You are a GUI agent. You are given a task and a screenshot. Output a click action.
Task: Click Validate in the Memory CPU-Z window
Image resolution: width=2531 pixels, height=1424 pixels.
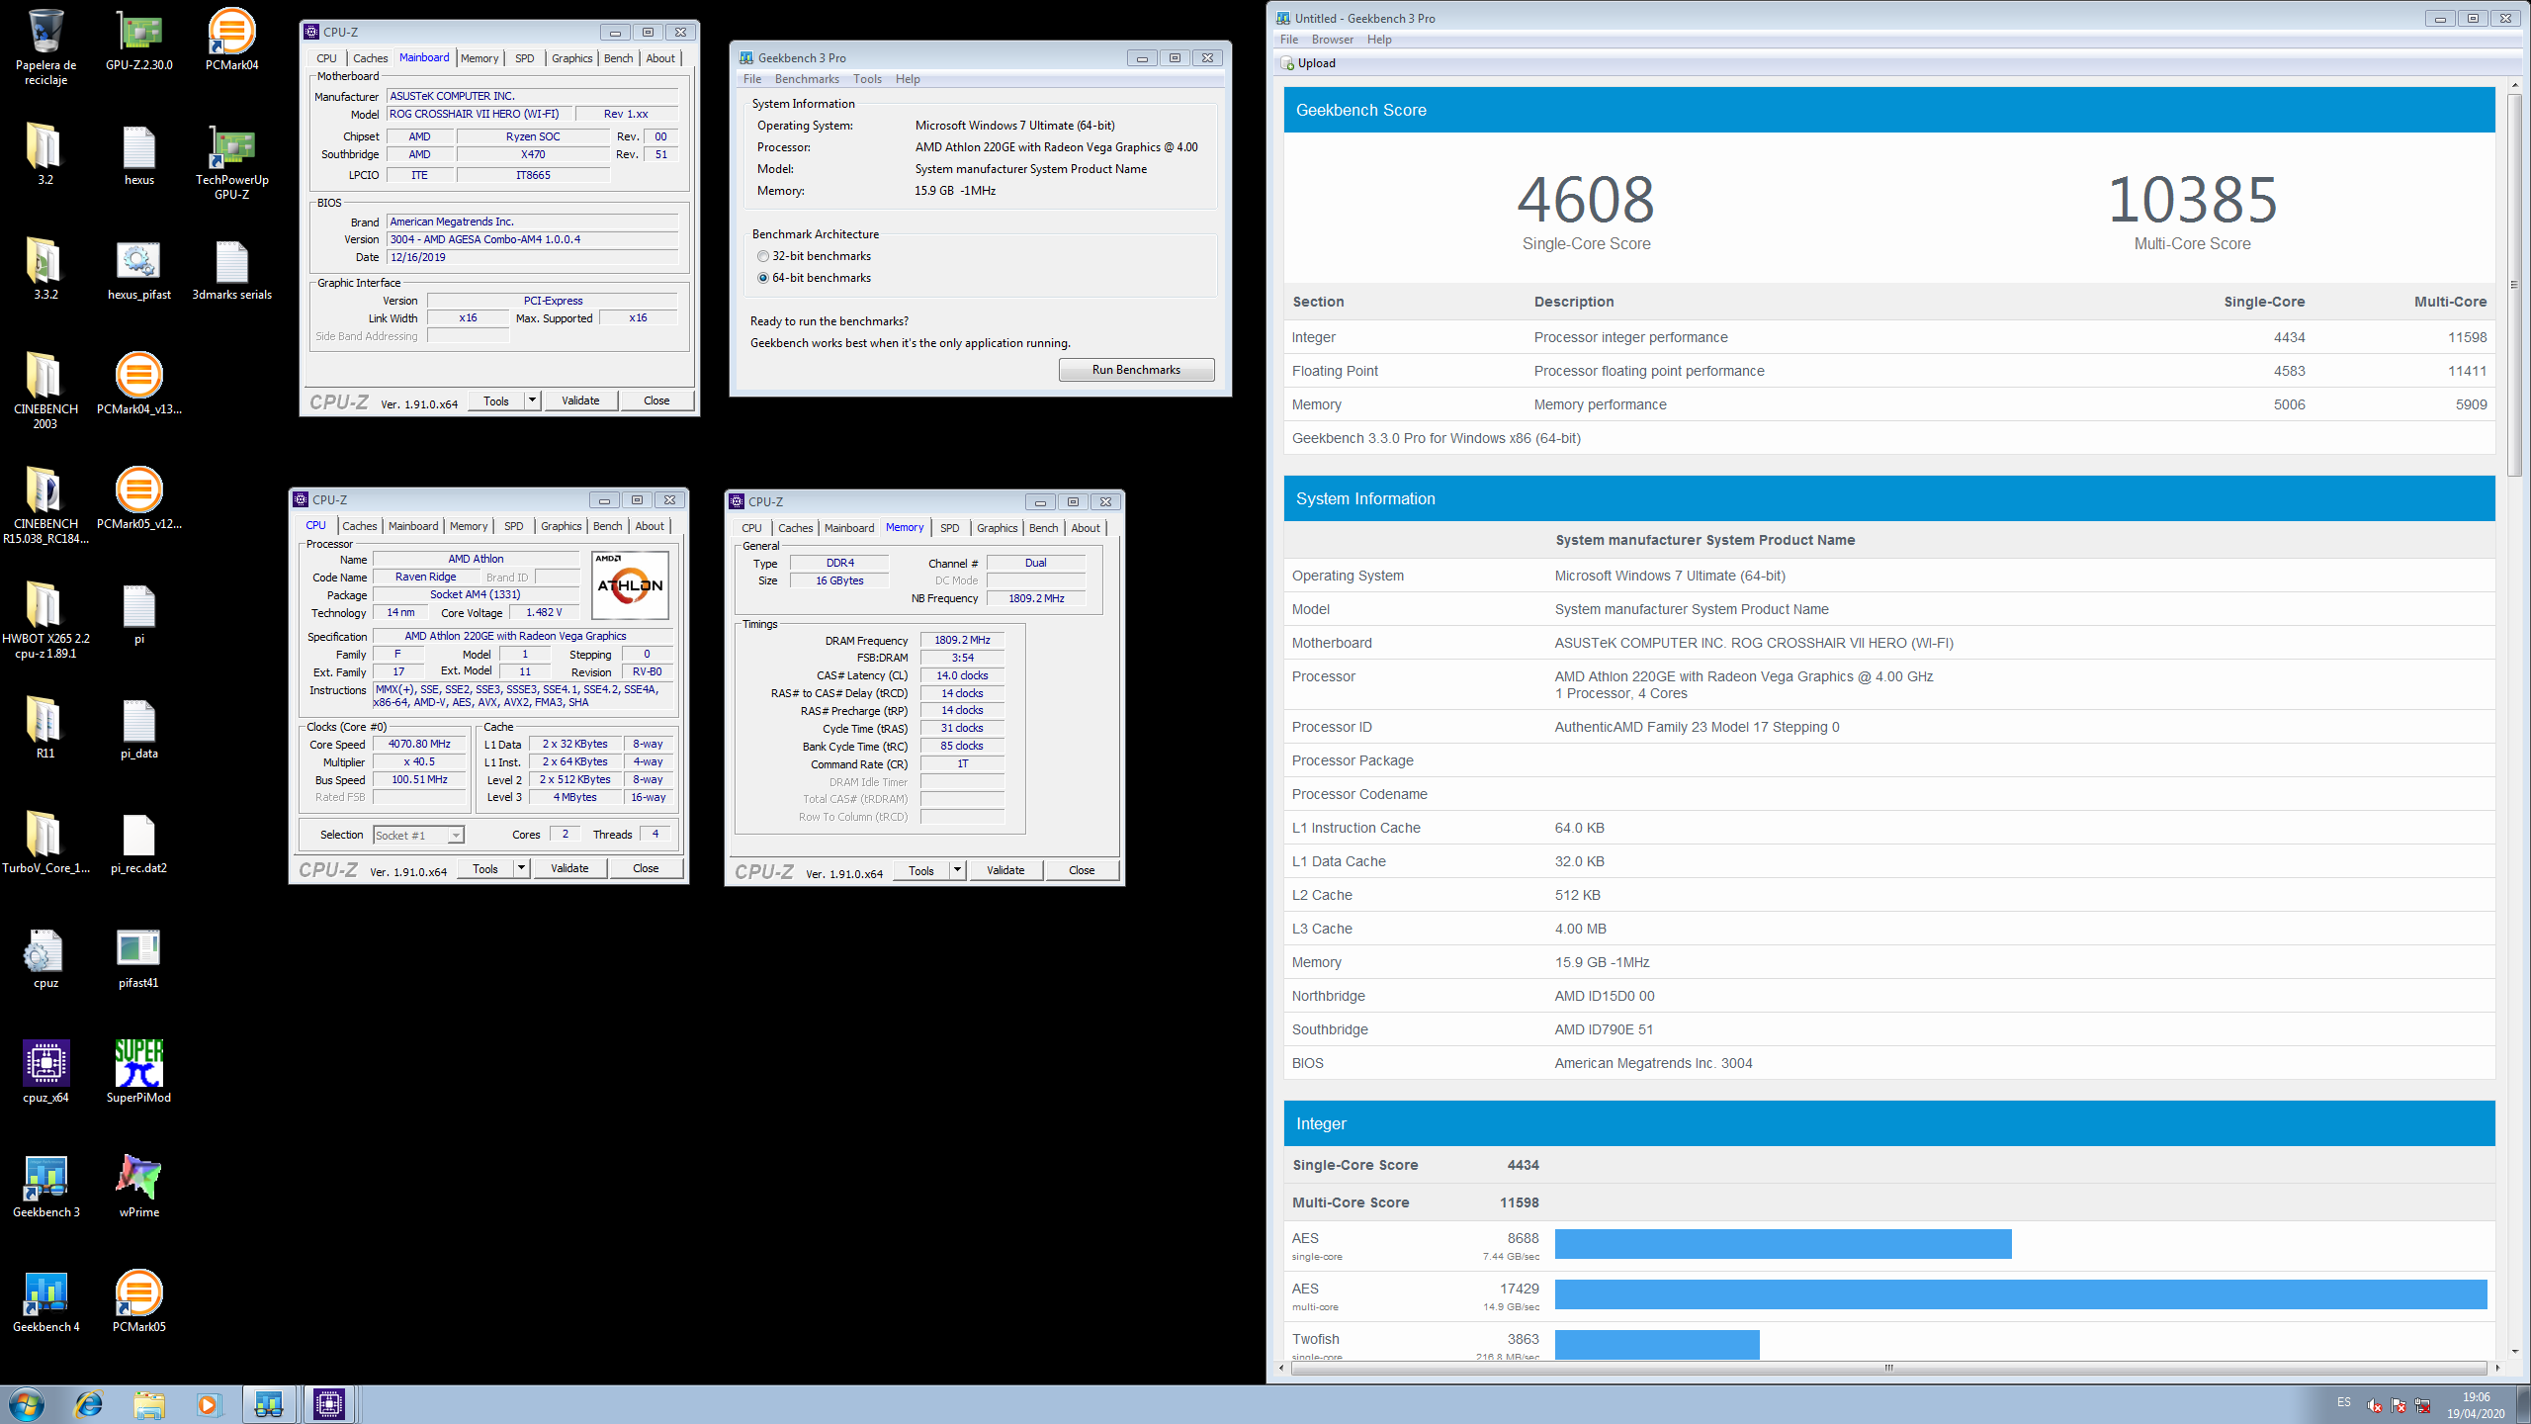(1005, 870)
